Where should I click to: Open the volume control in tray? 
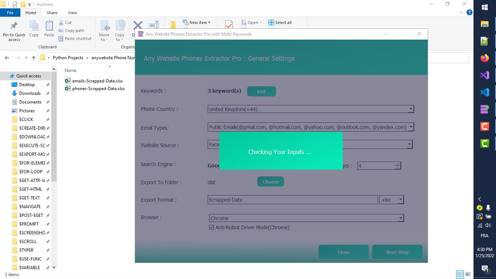pos(488,226)
